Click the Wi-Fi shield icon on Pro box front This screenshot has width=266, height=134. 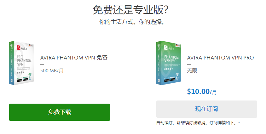177,76
